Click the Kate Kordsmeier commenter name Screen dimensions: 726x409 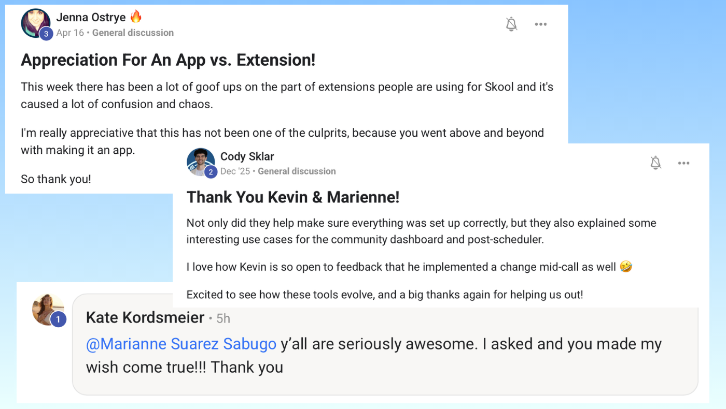(145, 317)
